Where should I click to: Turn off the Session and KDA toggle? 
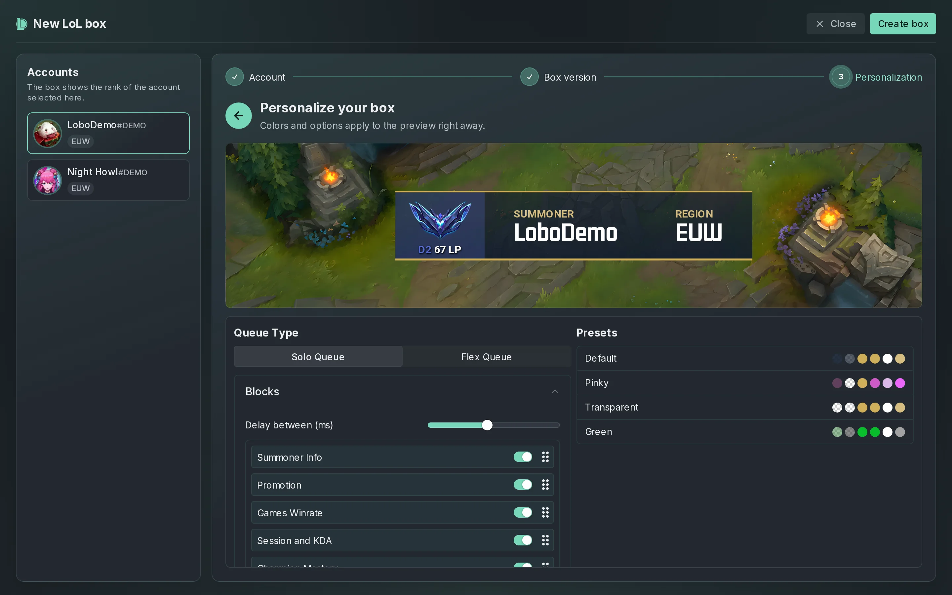[x=523, y=540]
